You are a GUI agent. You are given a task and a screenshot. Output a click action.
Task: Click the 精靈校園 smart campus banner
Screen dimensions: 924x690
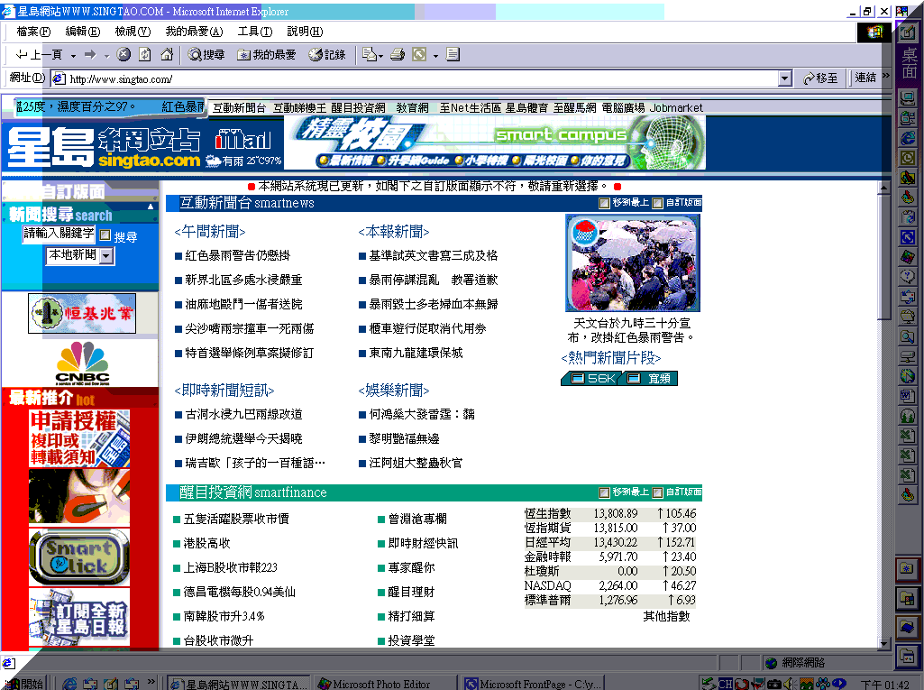tap(495, 143)
